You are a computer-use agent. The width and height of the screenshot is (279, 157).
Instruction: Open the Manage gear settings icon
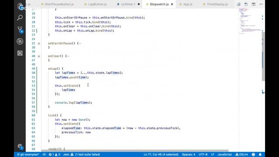20,147
